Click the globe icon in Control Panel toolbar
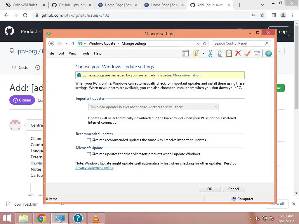 point(269,54)
